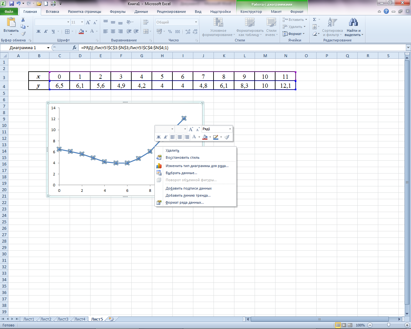411x329 pixels.
Task: Switch to Вставка ribbon tab
Action: pyautogui.click(x=52, y=12)
